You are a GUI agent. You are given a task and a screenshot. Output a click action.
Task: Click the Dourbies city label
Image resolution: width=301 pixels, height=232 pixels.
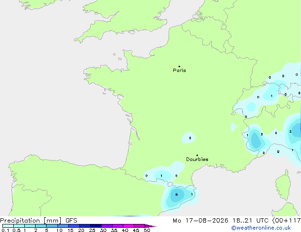coord(197,159)
